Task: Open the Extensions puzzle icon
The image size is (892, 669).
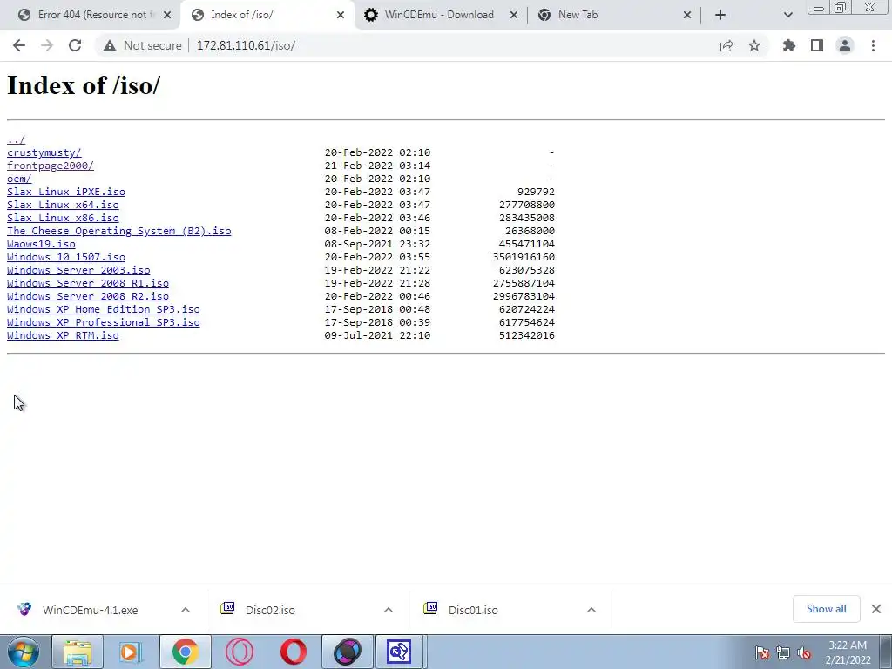Action: (x=788, y=45)
